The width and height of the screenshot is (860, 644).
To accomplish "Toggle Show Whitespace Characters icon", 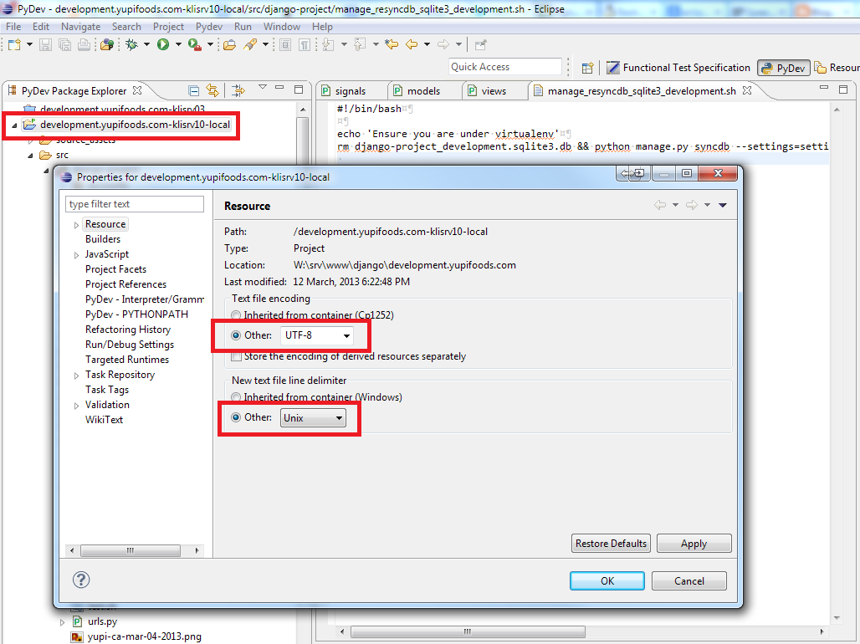I will (x=305, y=44).
